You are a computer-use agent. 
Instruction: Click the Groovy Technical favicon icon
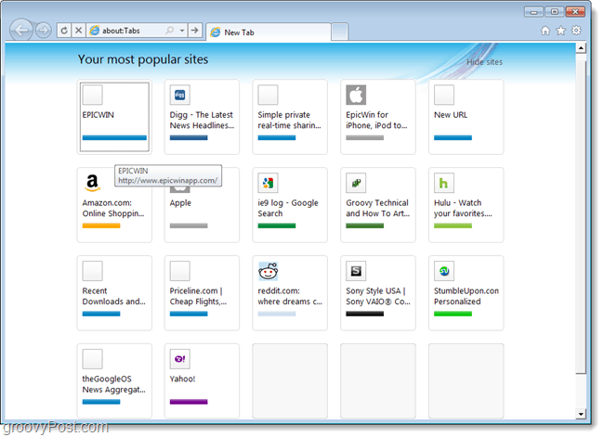tap(356, 183)
